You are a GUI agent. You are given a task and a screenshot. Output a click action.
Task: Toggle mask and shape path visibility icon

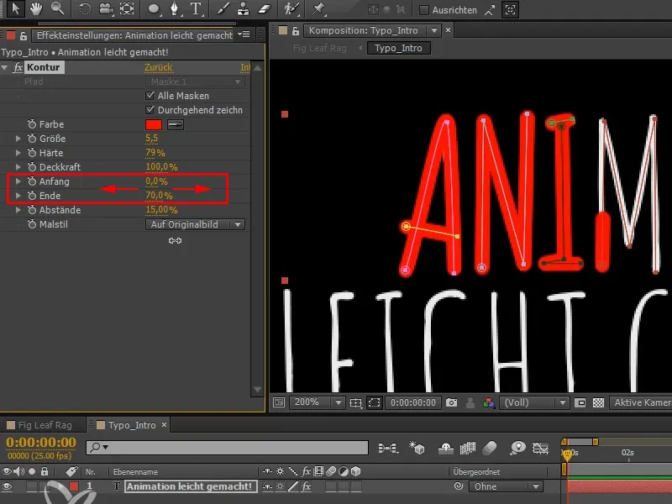374,402
